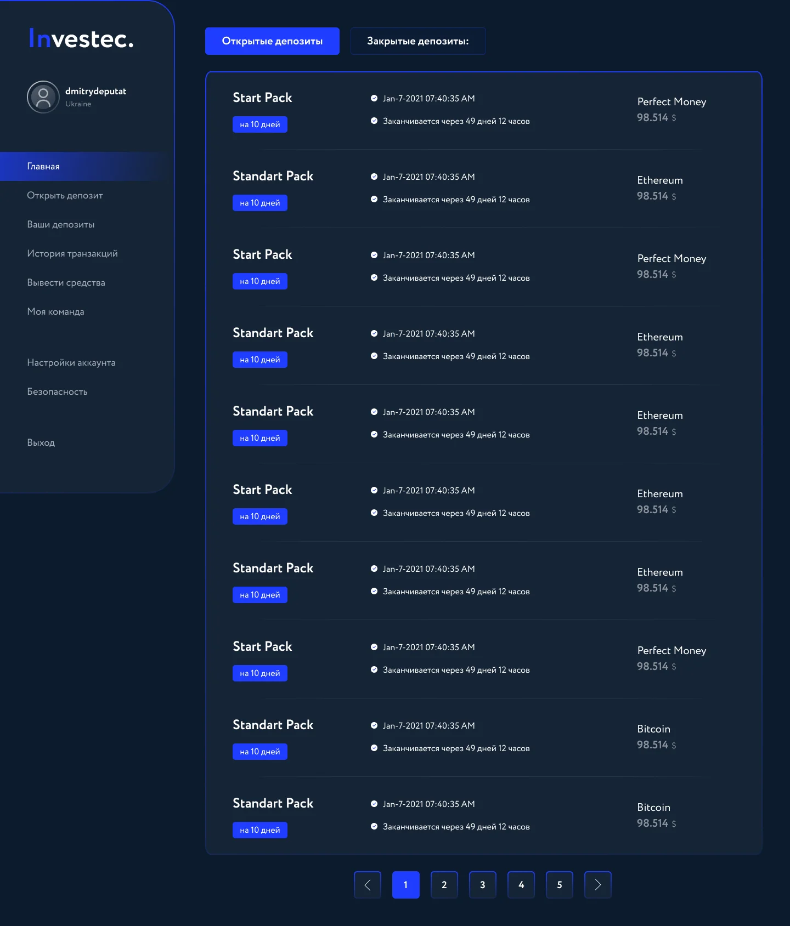Open Безопасность settings
This screenshot has height=926, width=790.
click(57, 391)
